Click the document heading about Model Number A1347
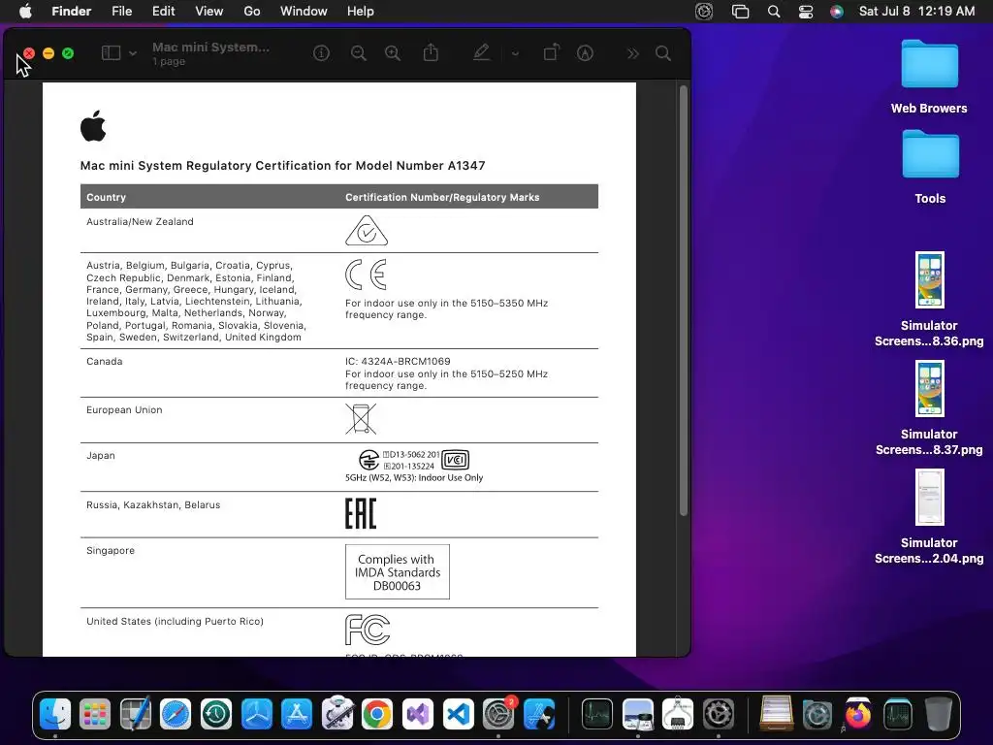This screenshot has width=993, height=745. 282,165
